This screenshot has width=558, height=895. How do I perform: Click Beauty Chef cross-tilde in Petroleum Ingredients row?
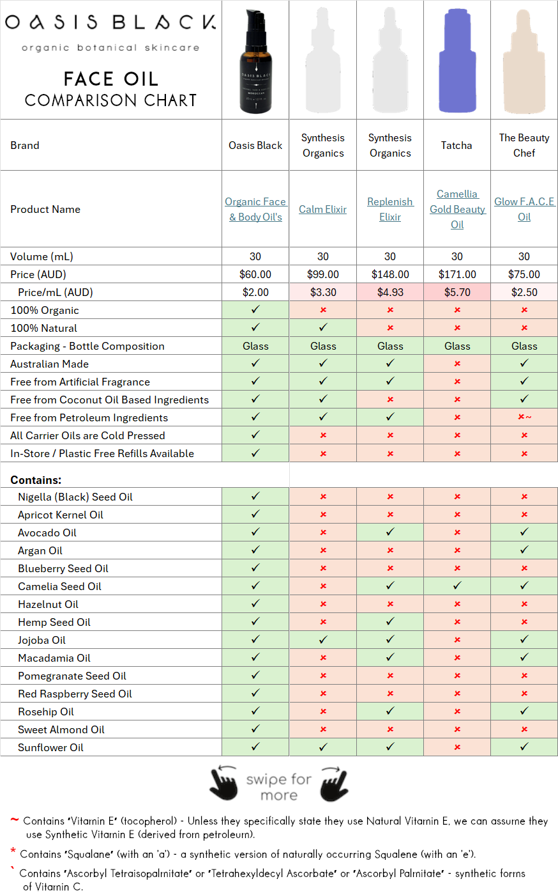click(x=525, y=417)
